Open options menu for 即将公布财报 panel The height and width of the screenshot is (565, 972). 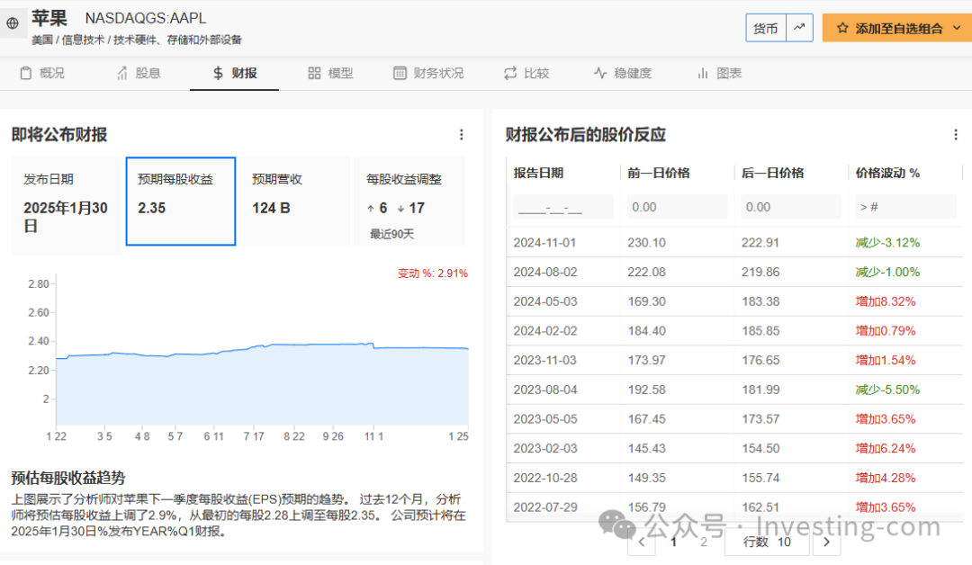click(x=461, y=134)
